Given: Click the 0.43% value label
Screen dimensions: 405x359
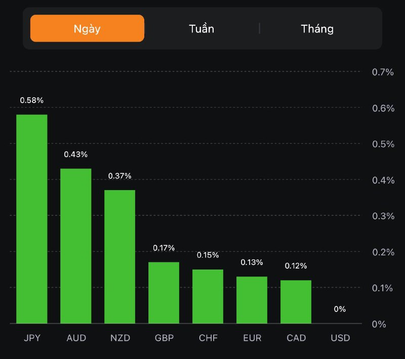Looking at the screenshot, I should pyautogui.click(x=76, y=154).
